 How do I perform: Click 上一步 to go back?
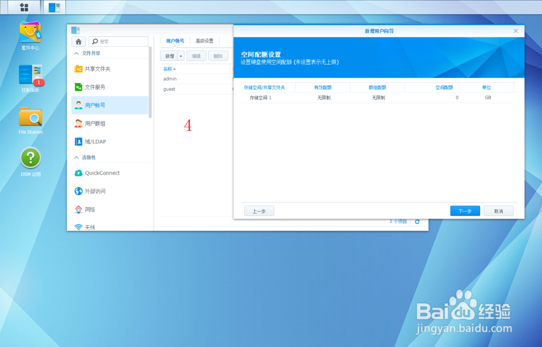259,211
